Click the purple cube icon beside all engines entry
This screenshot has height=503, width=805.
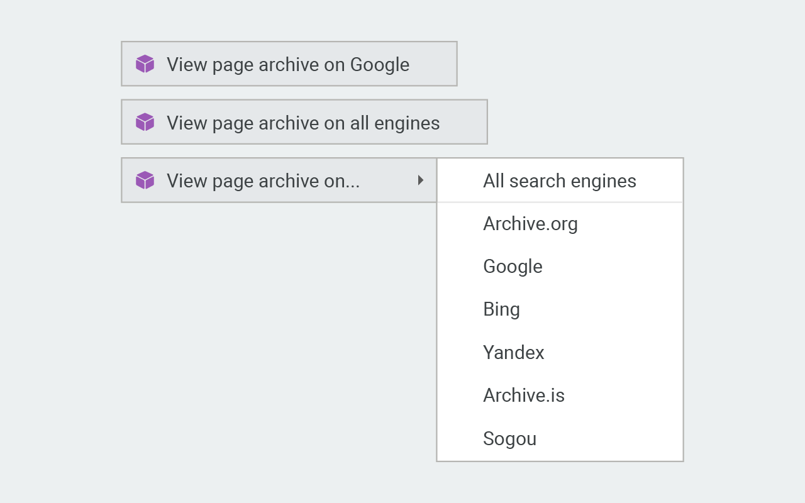(145, 122)
